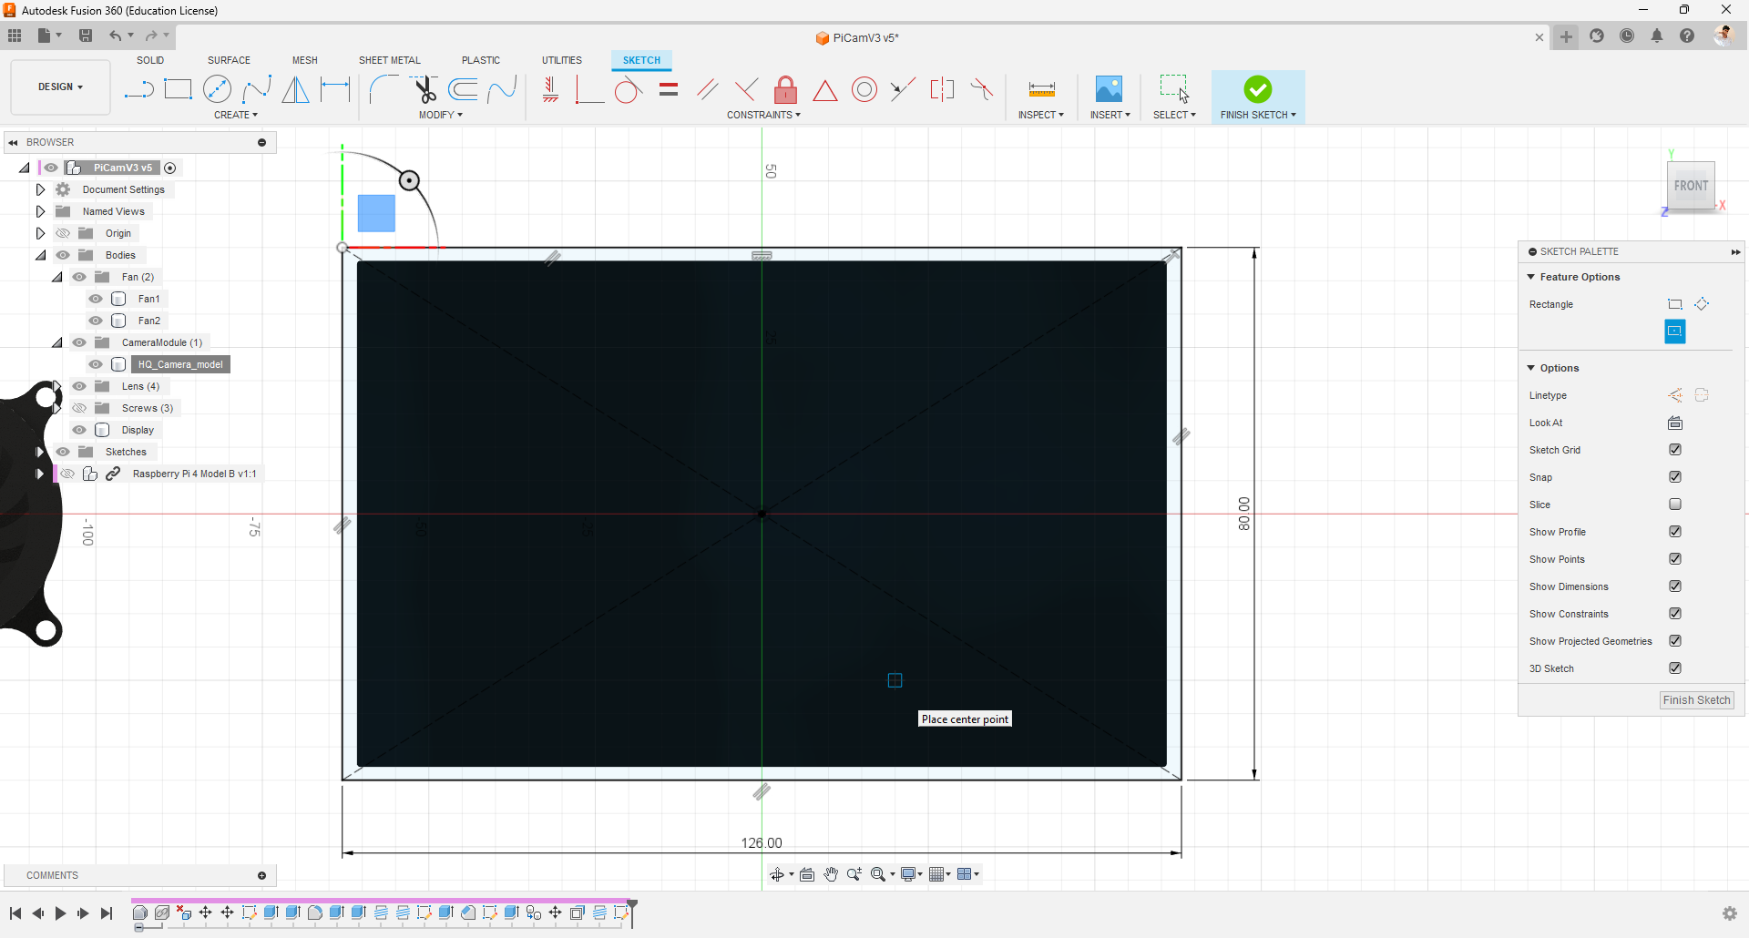Click Finish Sketch button in Sketch Palette
Viewport: 1749px width, 938px height.
[1696, 700]
